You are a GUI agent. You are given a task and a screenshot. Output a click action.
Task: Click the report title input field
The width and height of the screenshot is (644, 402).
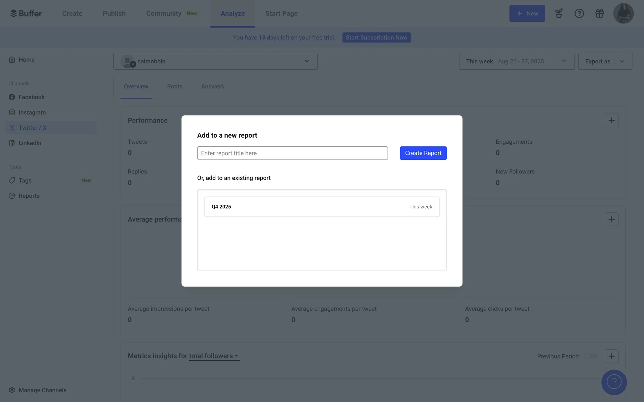(292, 153)
